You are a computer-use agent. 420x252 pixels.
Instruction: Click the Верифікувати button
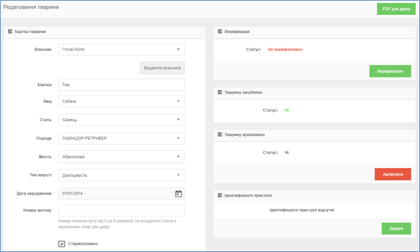pyautogui.click(x=390, y=71)
